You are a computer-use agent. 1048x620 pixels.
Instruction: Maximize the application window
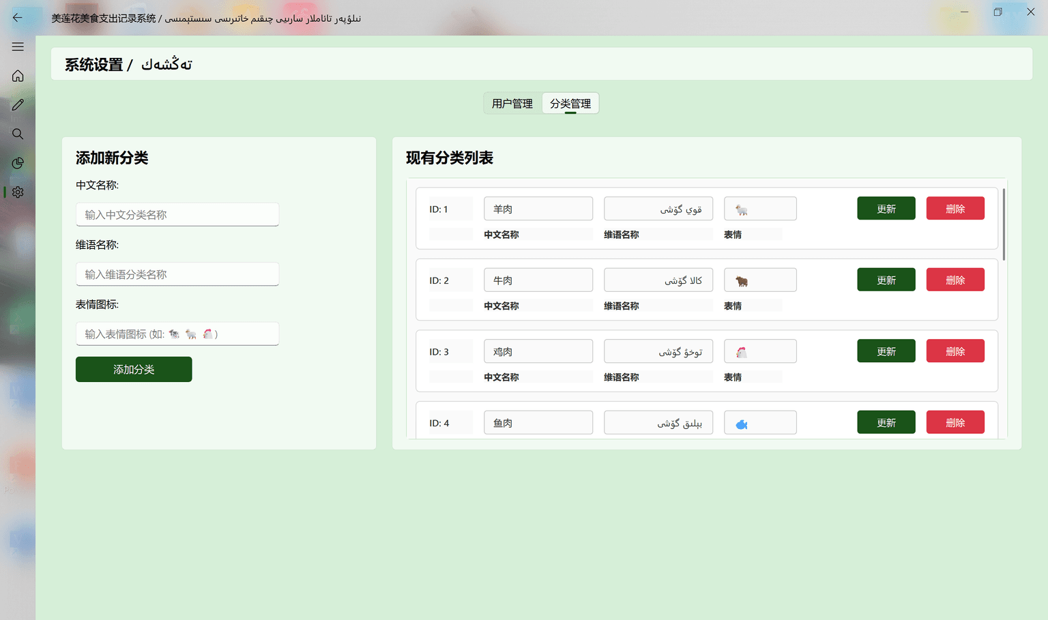click(998, 12)
